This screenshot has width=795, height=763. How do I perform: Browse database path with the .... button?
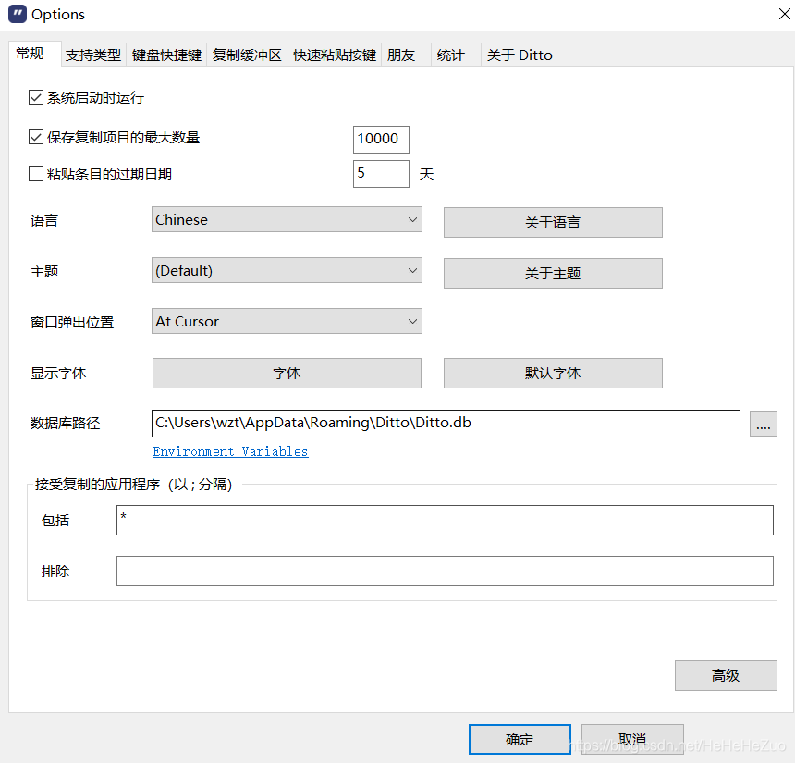pyautogui.click(x=763, y=424)
